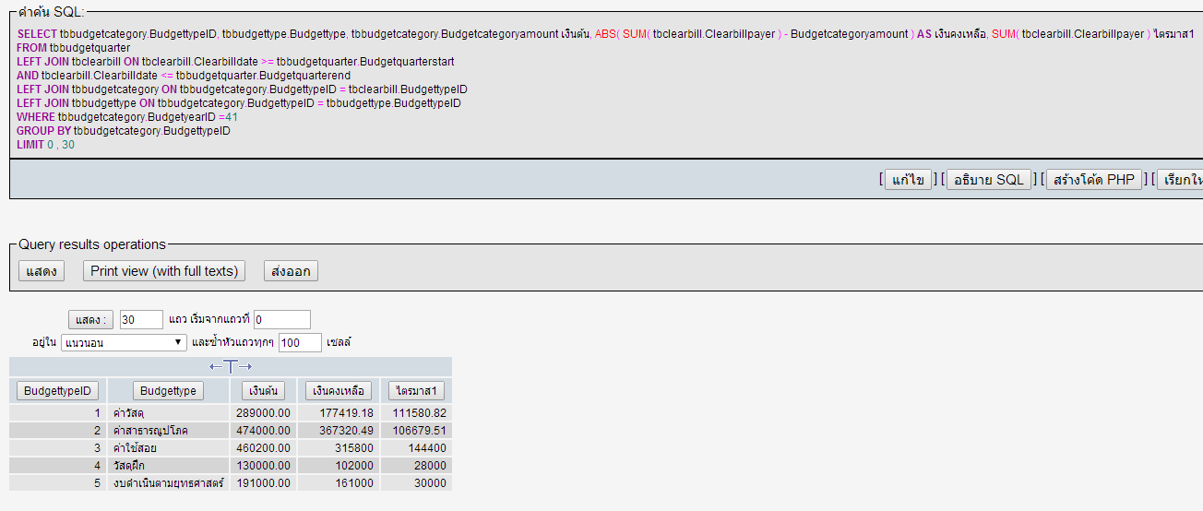The height and width of the screenshot is (511, 1203).
Task: Click the 161000 cell
Action: (339, 483)
